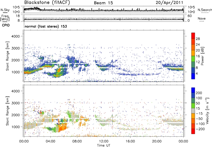Click the red bottom of the velocity colorbar
Viewport: 212px width, 147px height.
(193, 131)
